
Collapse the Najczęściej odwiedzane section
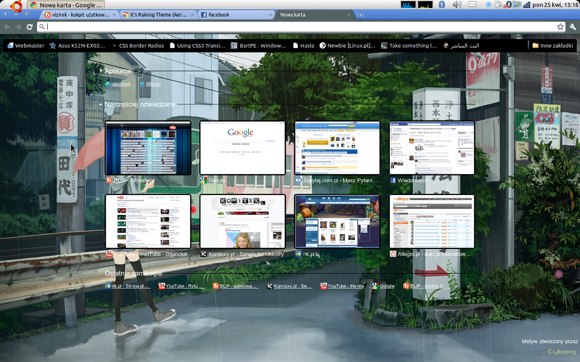[x=101, y=104]
